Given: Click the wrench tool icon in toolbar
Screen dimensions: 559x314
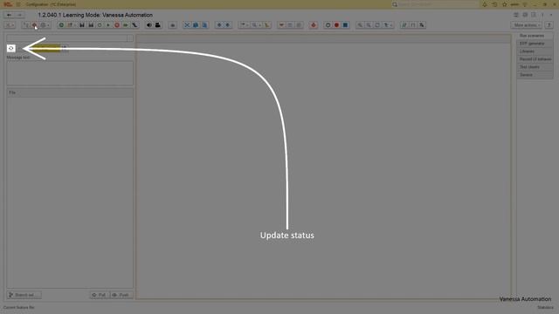Looking at the screenshot, I should click(x=135, y=25).
